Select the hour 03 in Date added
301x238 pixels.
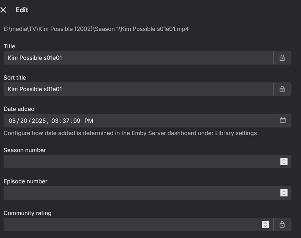(x=55, y=121)
